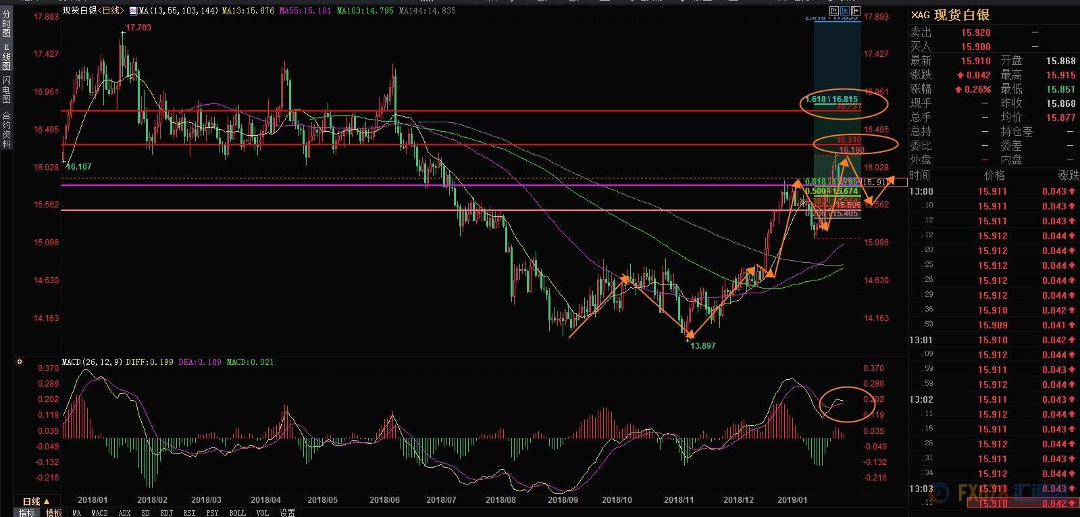The width and height of the screenshot is (1080, 517).
Task: Click the 13.897 low price marker
Action: point(702,345)
